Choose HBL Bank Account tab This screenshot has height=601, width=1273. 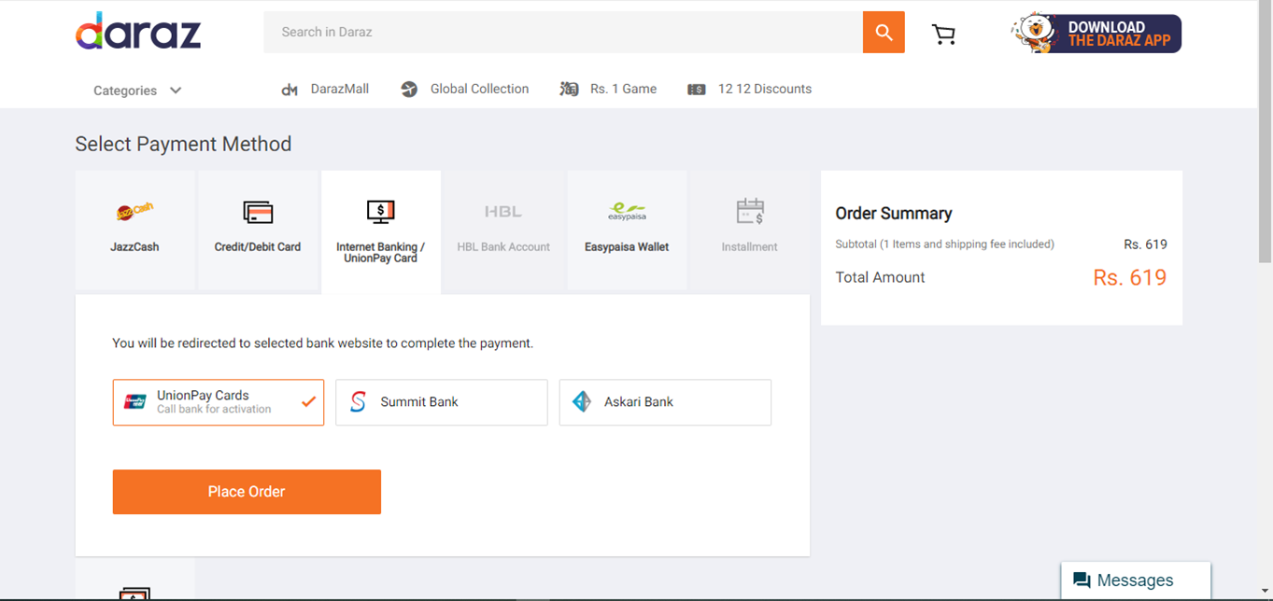[x=503, y=231]
